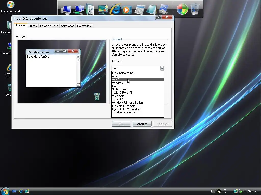This screenshot has width=261, height=195.
Task: Click Internet Explorer quick launch icon
Action: point(21,191)
